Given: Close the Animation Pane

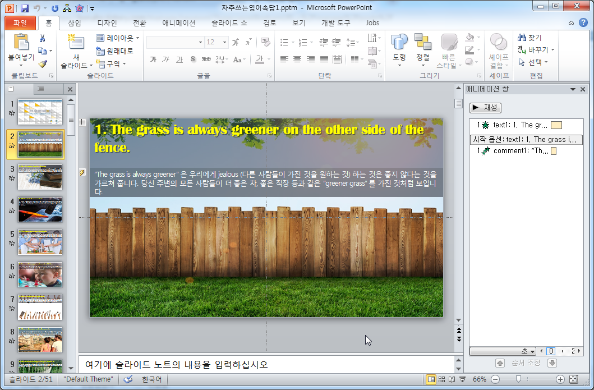Looking at the screenshot, I should point(583,89).
